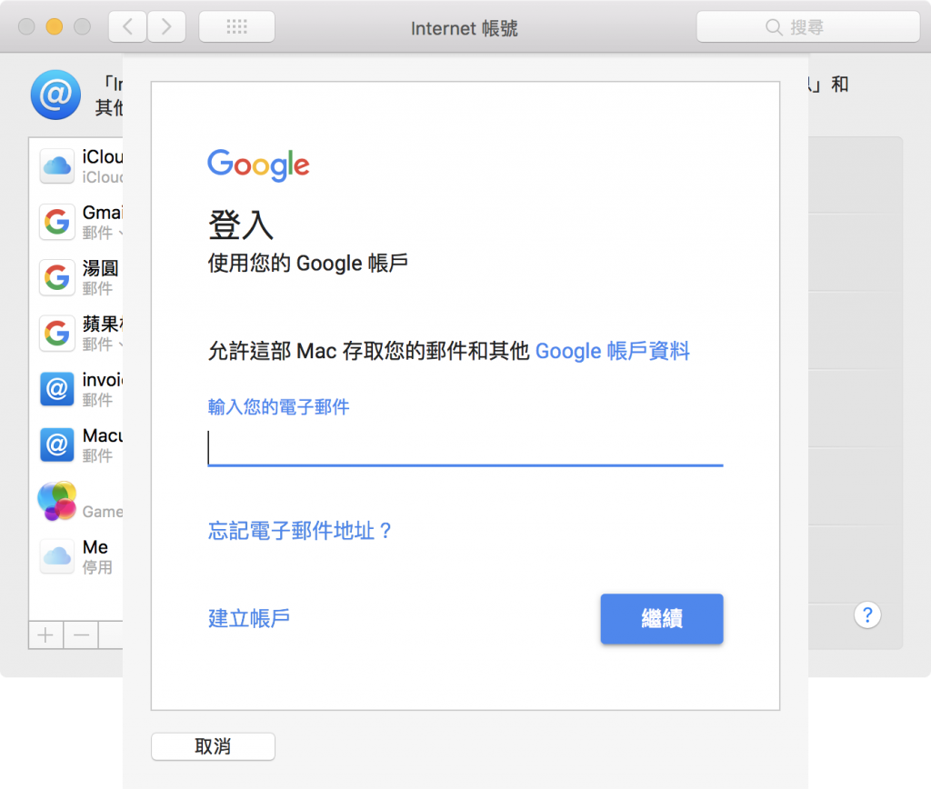931x789 pixels.
Task: Click the blue 繼續 button
Action: tap(662, 619)
